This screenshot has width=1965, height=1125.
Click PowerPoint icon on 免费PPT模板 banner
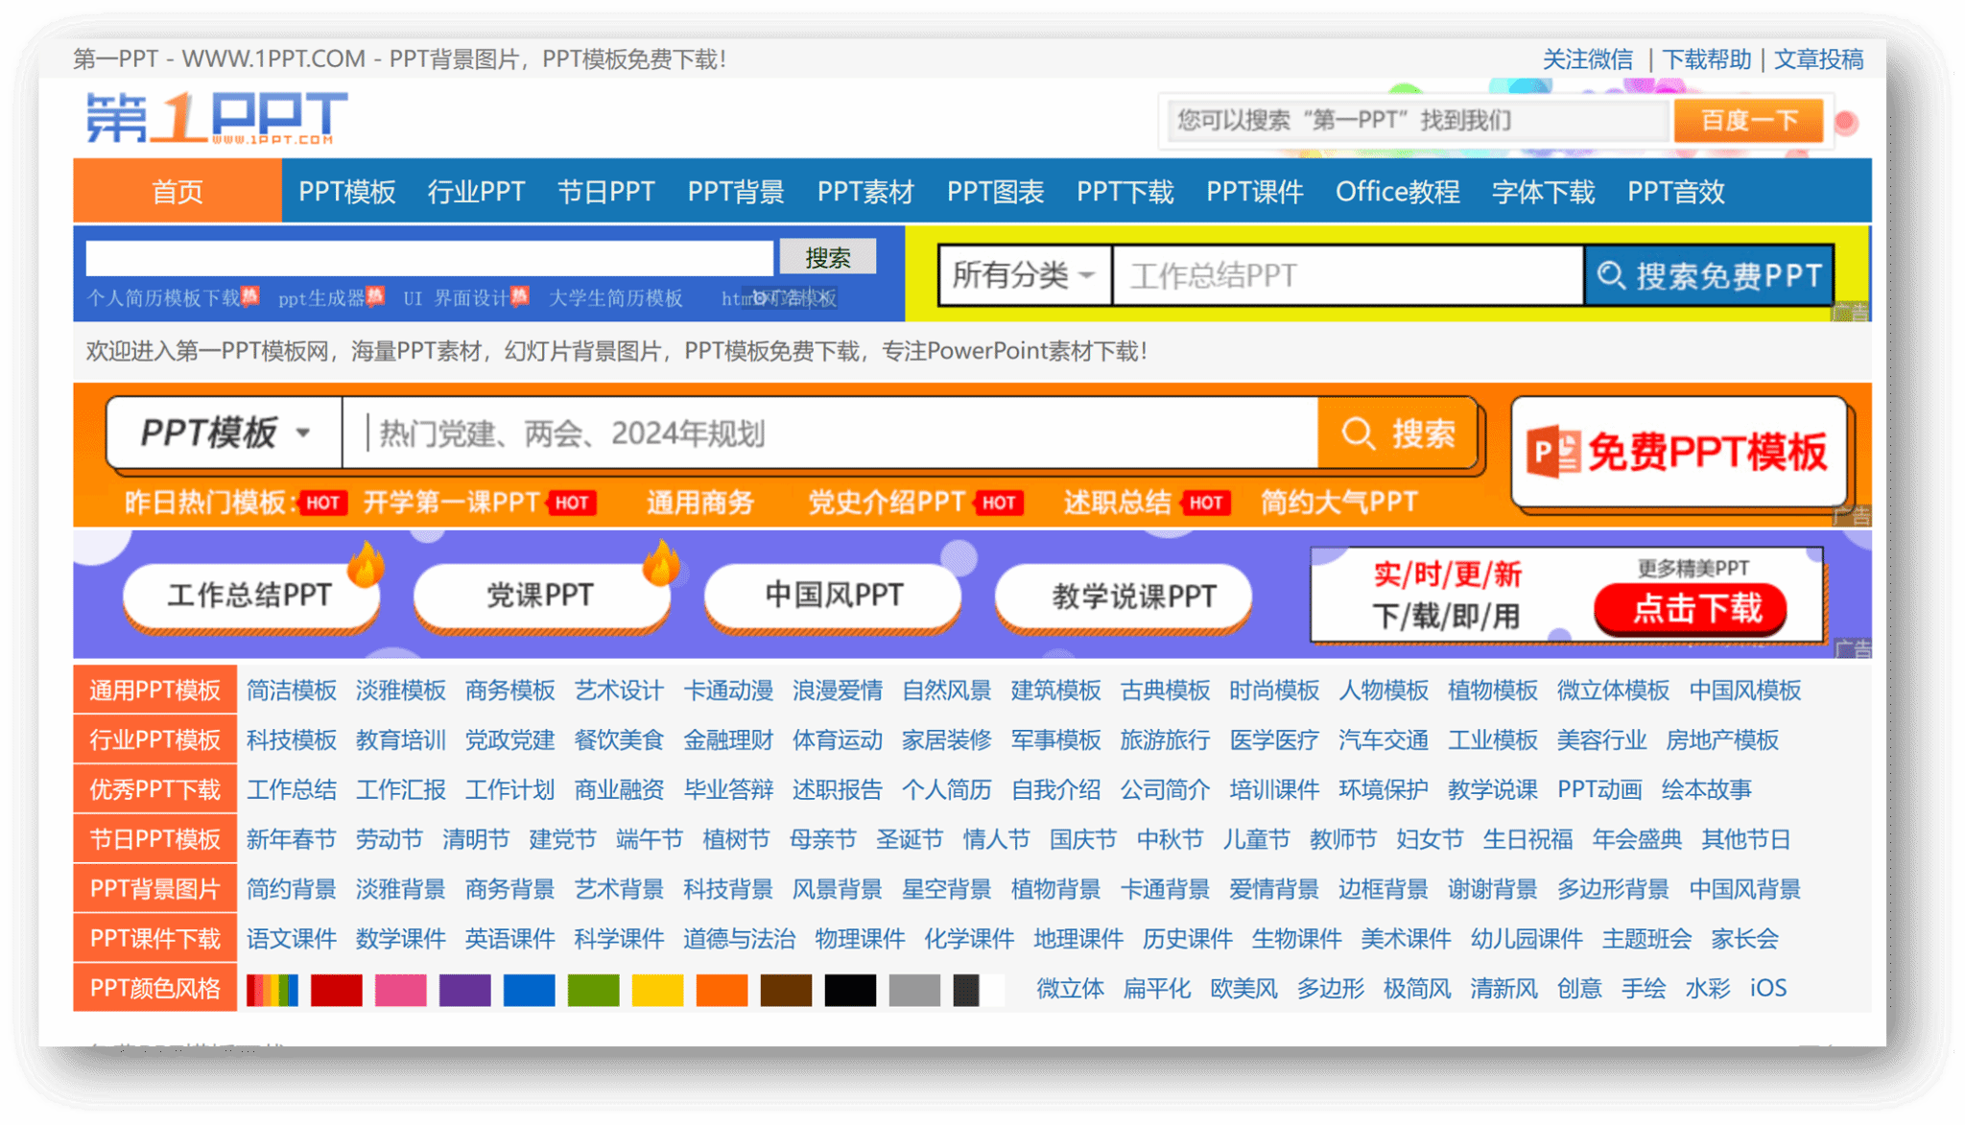1553,451
